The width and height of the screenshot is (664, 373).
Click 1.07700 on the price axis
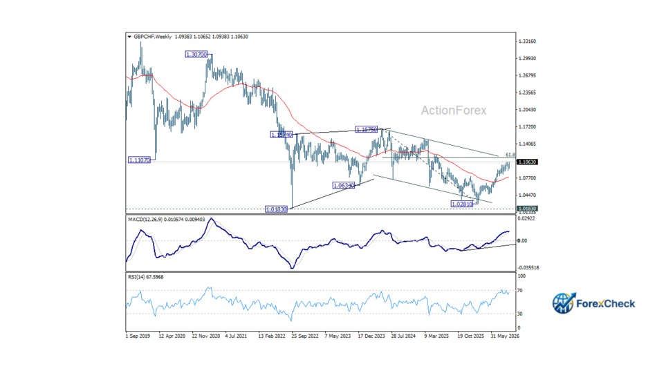point(527,178)
